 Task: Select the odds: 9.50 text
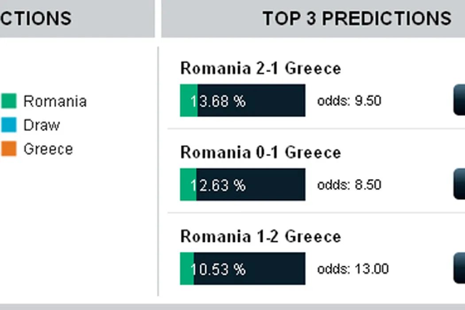point(349,101)
